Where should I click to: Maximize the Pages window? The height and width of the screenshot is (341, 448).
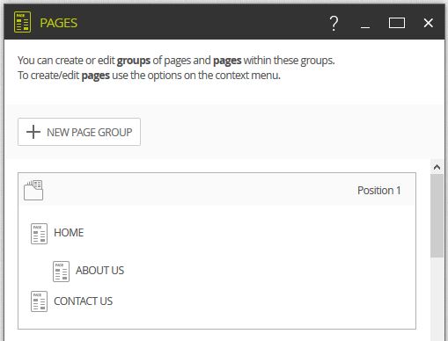(397, 23)
